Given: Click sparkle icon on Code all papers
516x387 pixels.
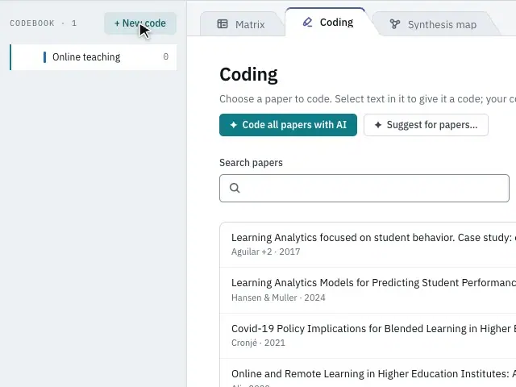Looking at the screenshot, I should pyautogui.click(x=234, y=125).
